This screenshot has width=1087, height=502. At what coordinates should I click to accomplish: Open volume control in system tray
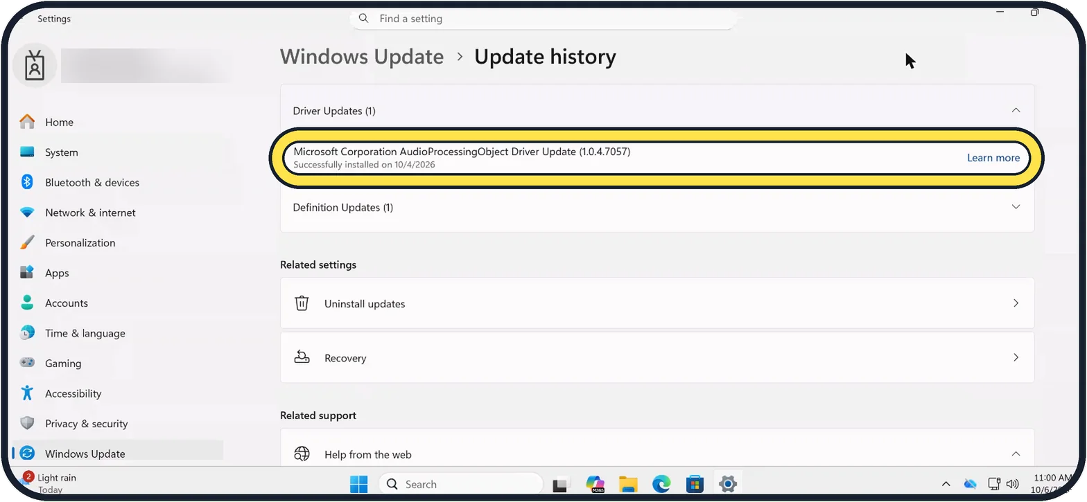point(1013,484)
